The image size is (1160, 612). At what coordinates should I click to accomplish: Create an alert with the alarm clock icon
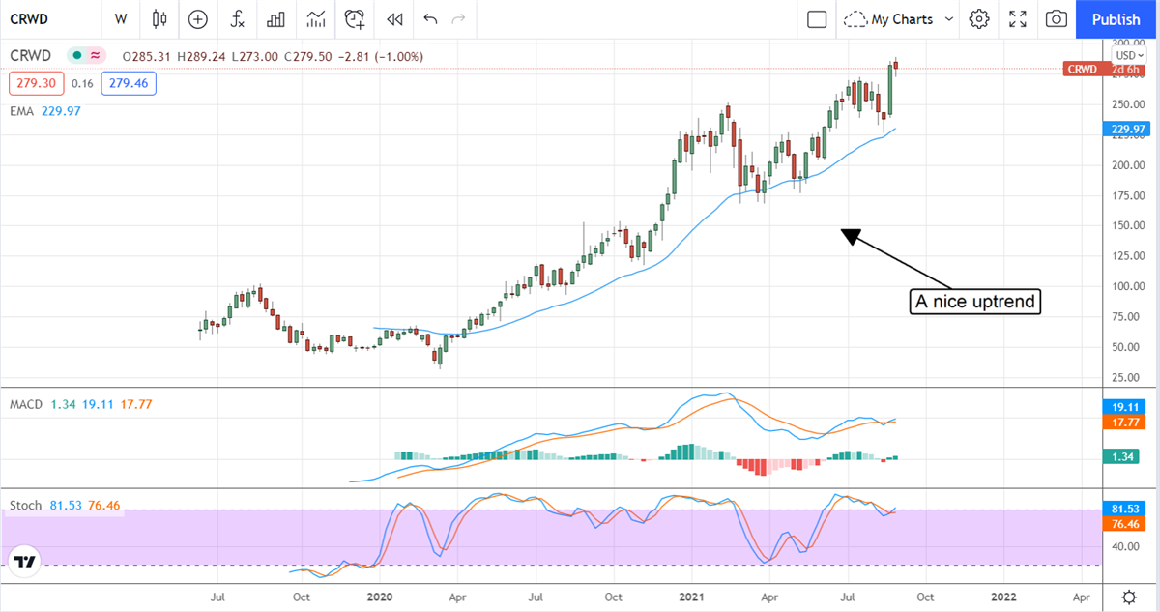[356, 18]
